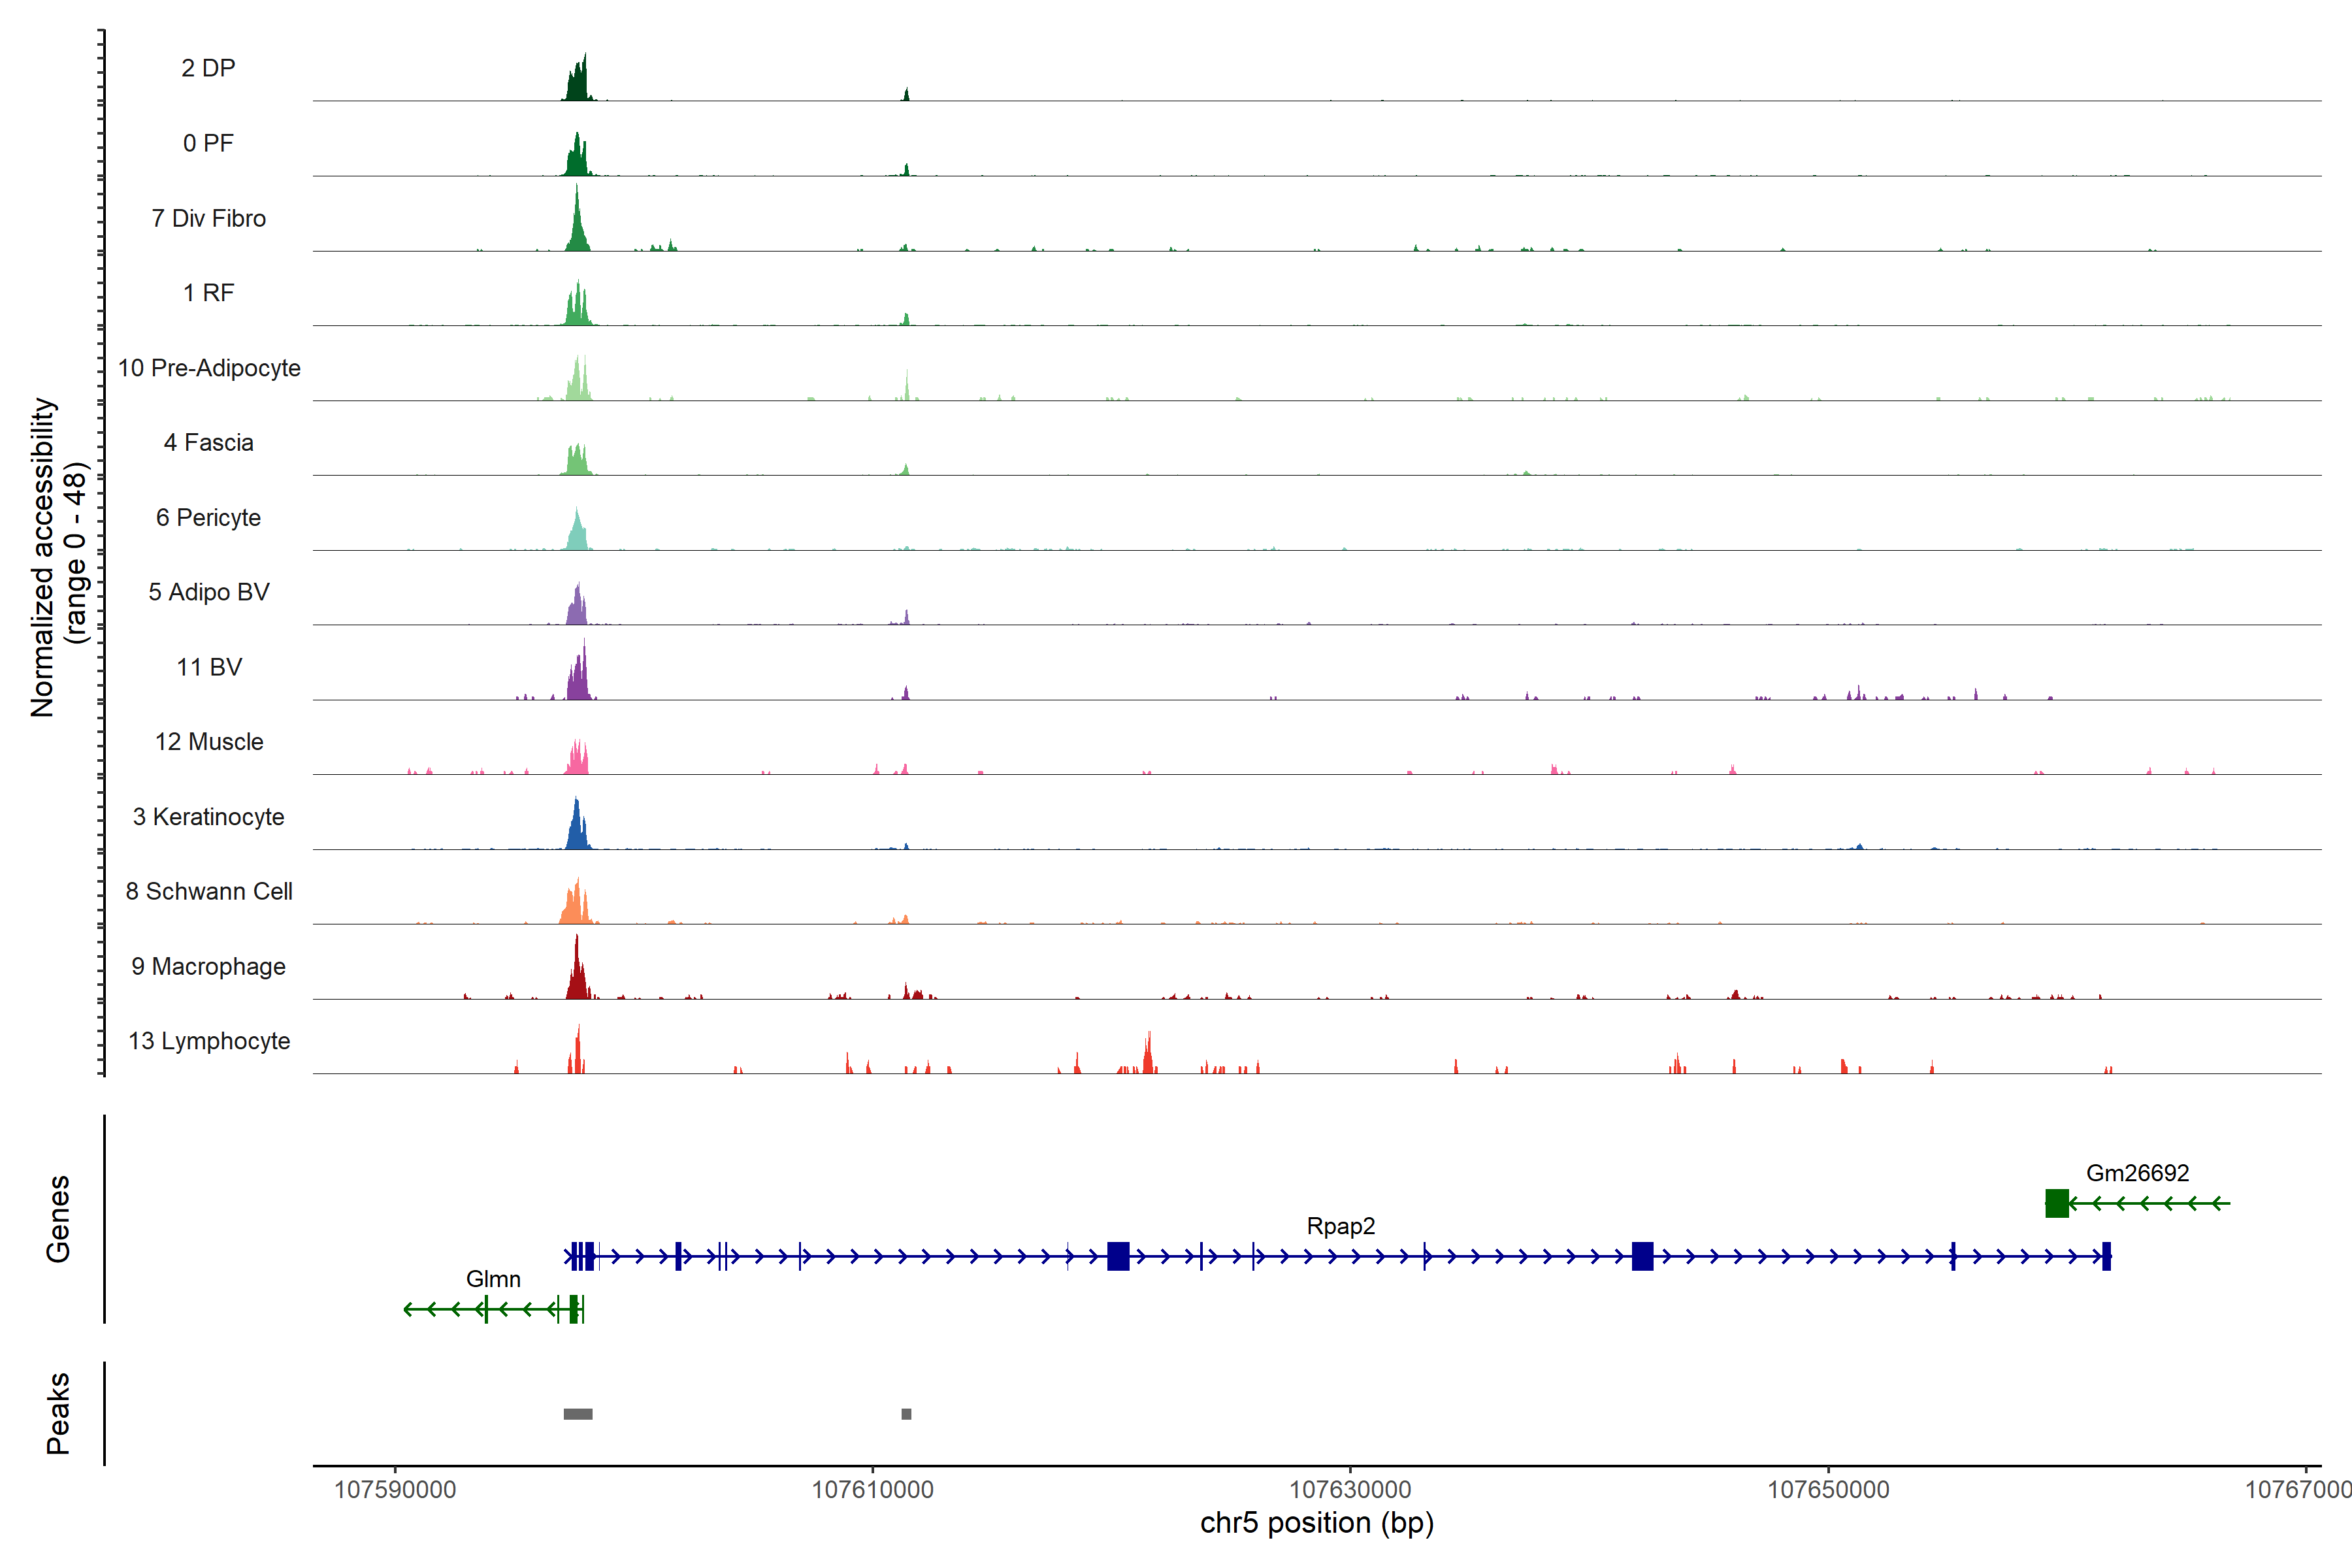Click the 8 Schwann Cell track label
2352x1568 pixels.
click(x=209, y=891)
